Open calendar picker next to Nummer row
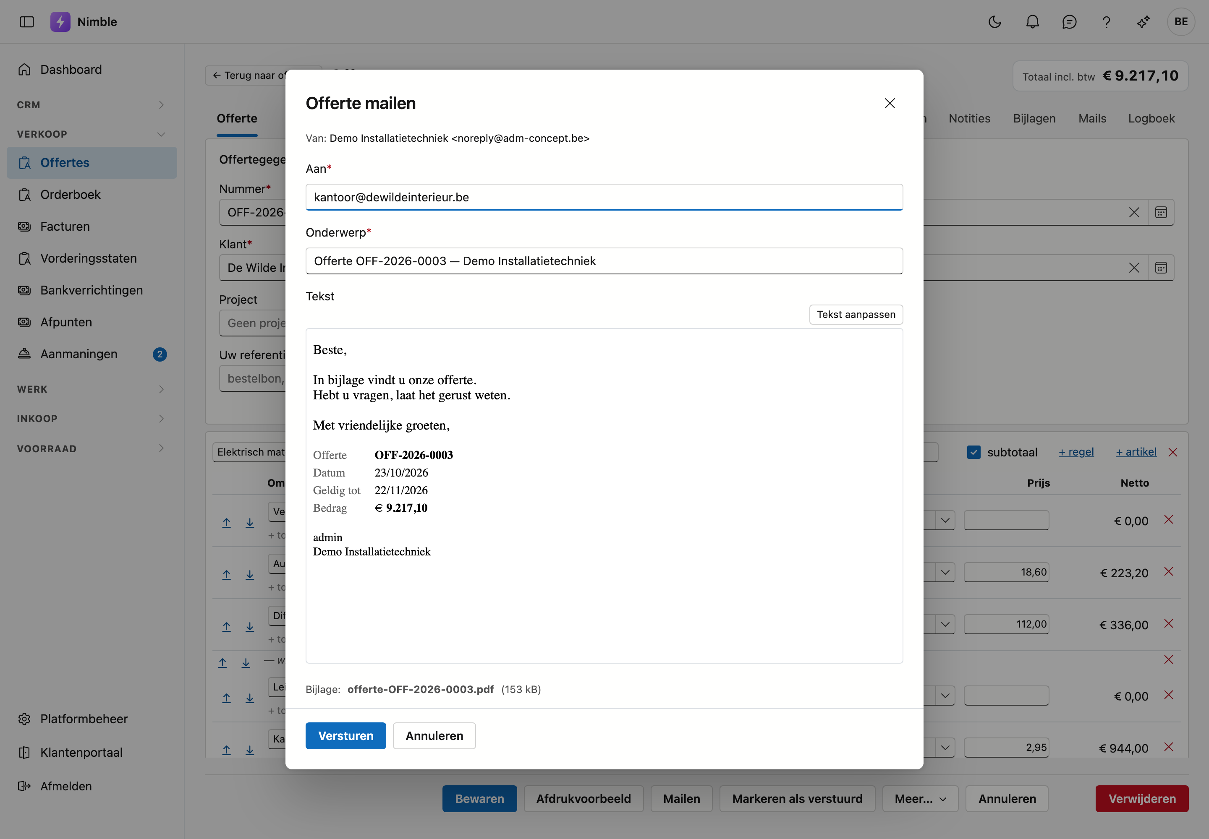Screen dimensions: 1209x839 (x=1161, y=212)
